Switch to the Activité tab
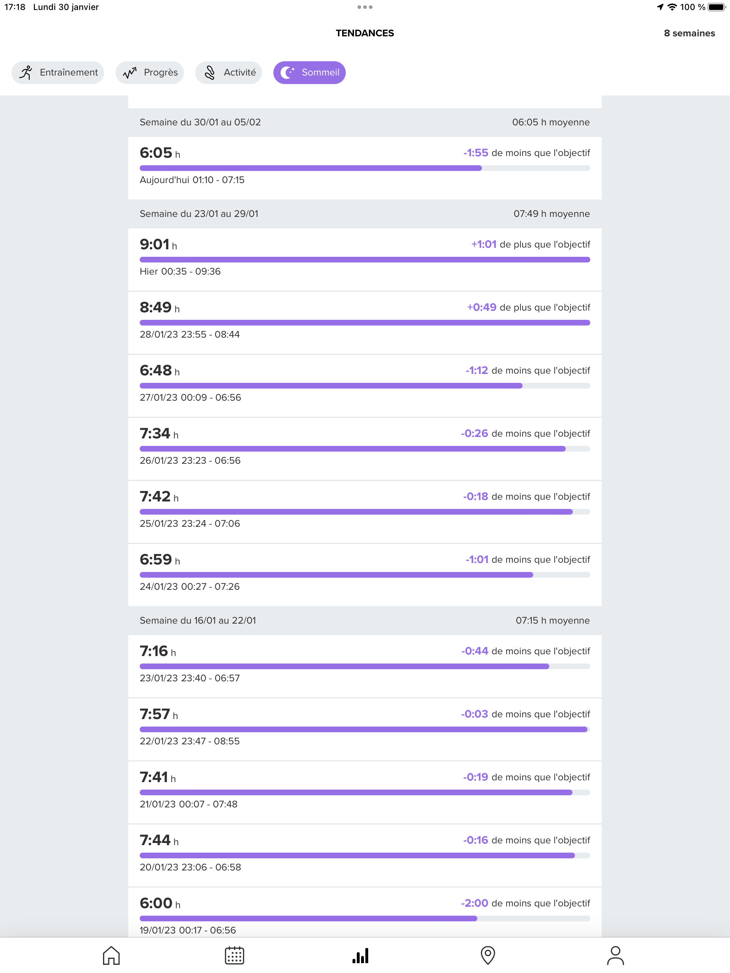Image resolution: width=730 pixels, height=973 pixels. pos(228,72)
